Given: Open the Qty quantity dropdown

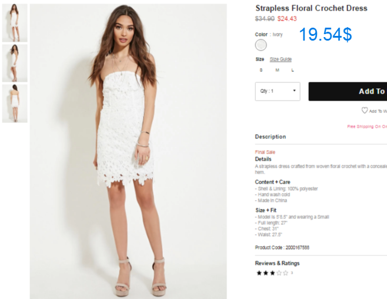Looking at the screenshot, I should pos(278,91).
